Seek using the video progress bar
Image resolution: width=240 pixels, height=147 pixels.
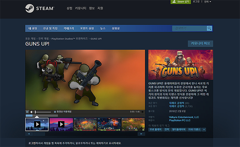85,115
